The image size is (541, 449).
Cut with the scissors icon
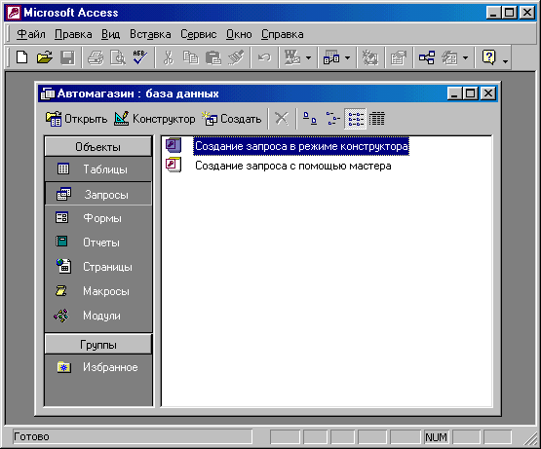[x=169, y=57]
